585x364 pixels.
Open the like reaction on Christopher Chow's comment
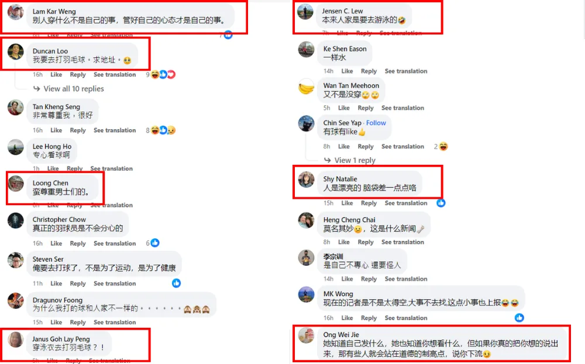(x=155, y=243)
